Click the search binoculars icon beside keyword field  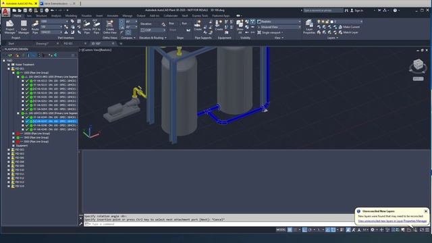coord(346,11)
